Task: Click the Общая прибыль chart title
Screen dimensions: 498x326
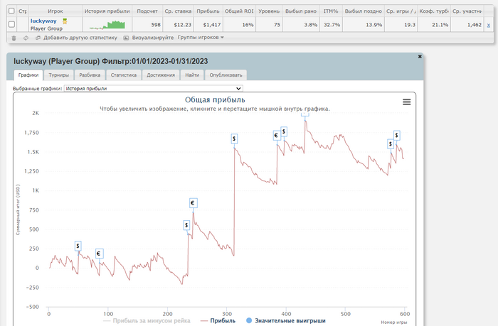Action: click(215, 99)
